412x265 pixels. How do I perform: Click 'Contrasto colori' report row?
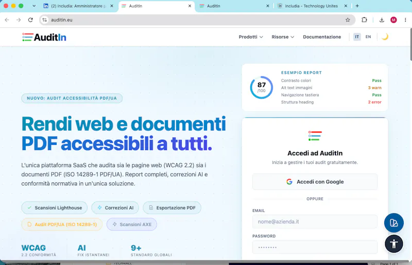331,81
